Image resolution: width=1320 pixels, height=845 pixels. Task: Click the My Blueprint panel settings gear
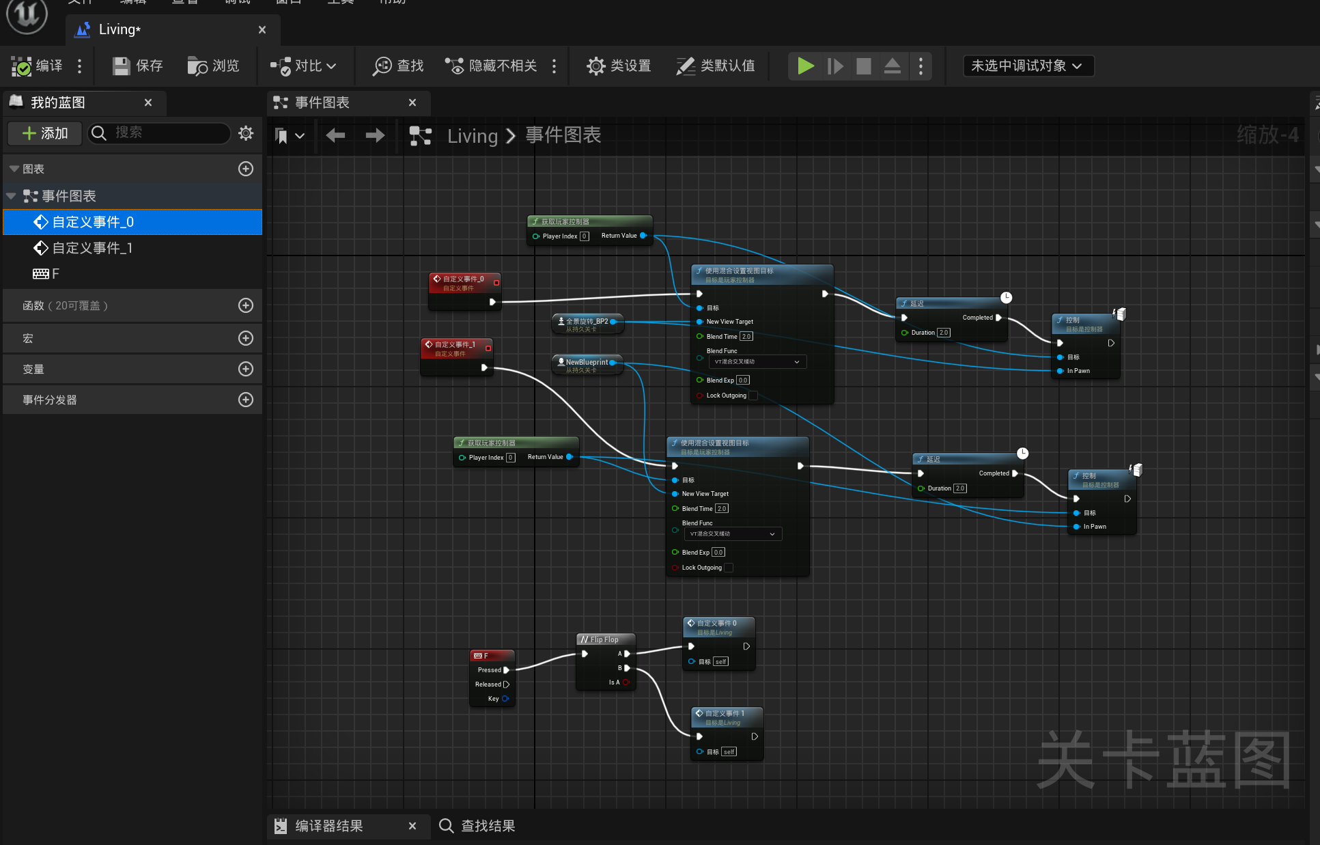tap(246, 133)
